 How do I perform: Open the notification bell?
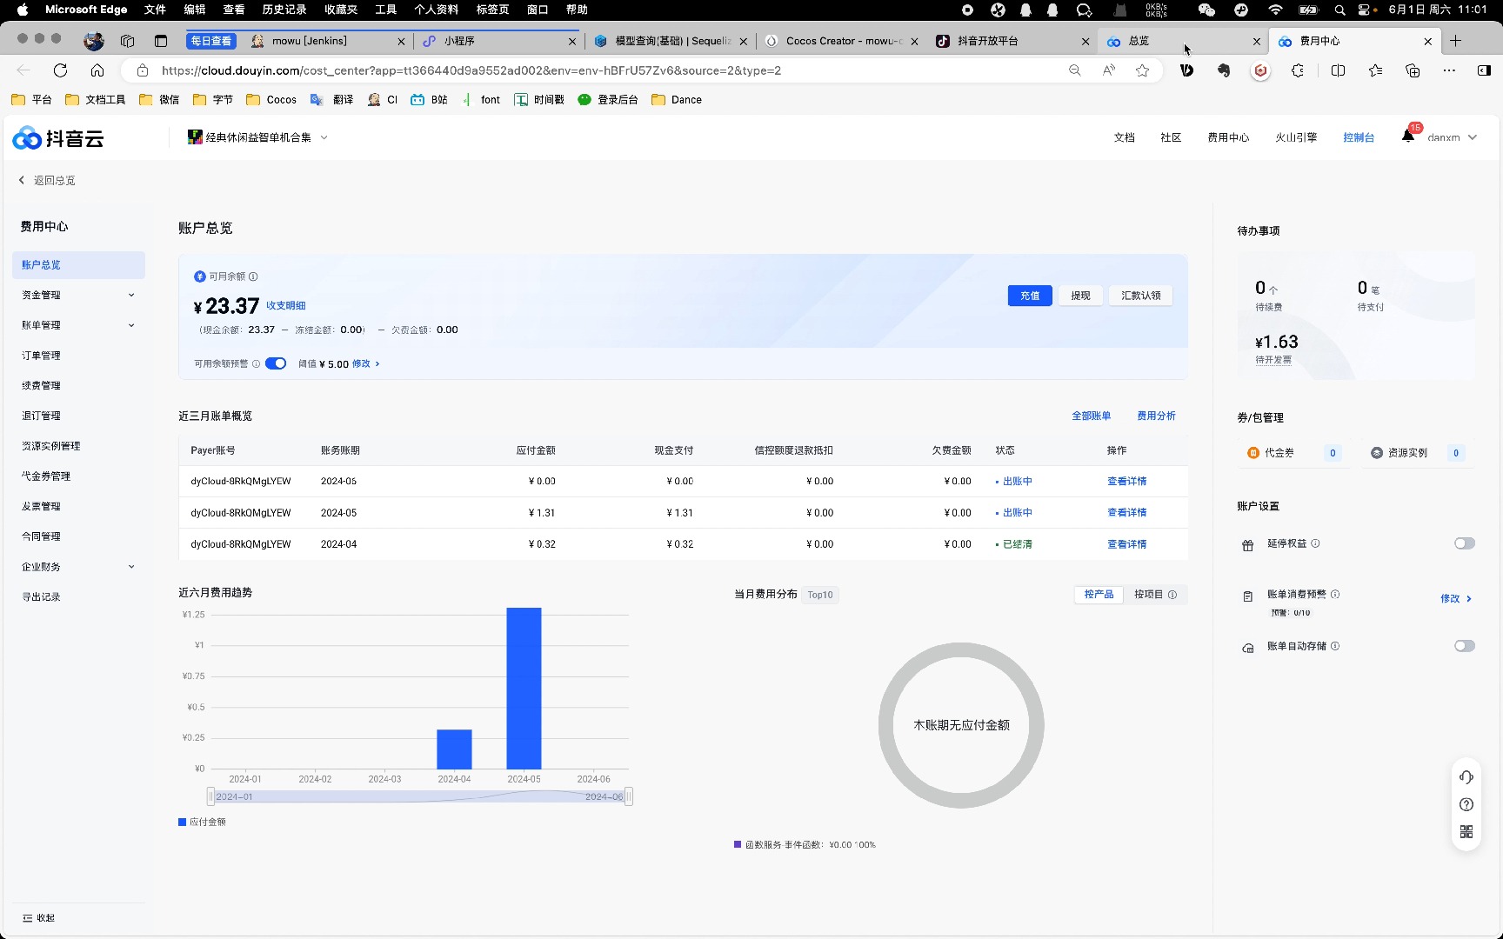point(1408,136)
